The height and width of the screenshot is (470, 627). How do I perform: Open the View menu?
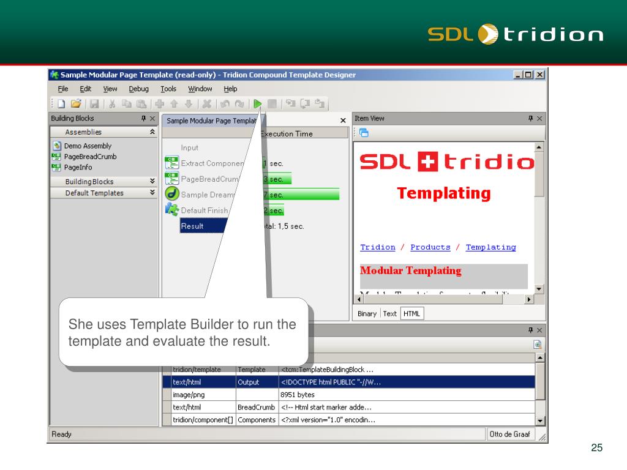(x=110, y=89)
